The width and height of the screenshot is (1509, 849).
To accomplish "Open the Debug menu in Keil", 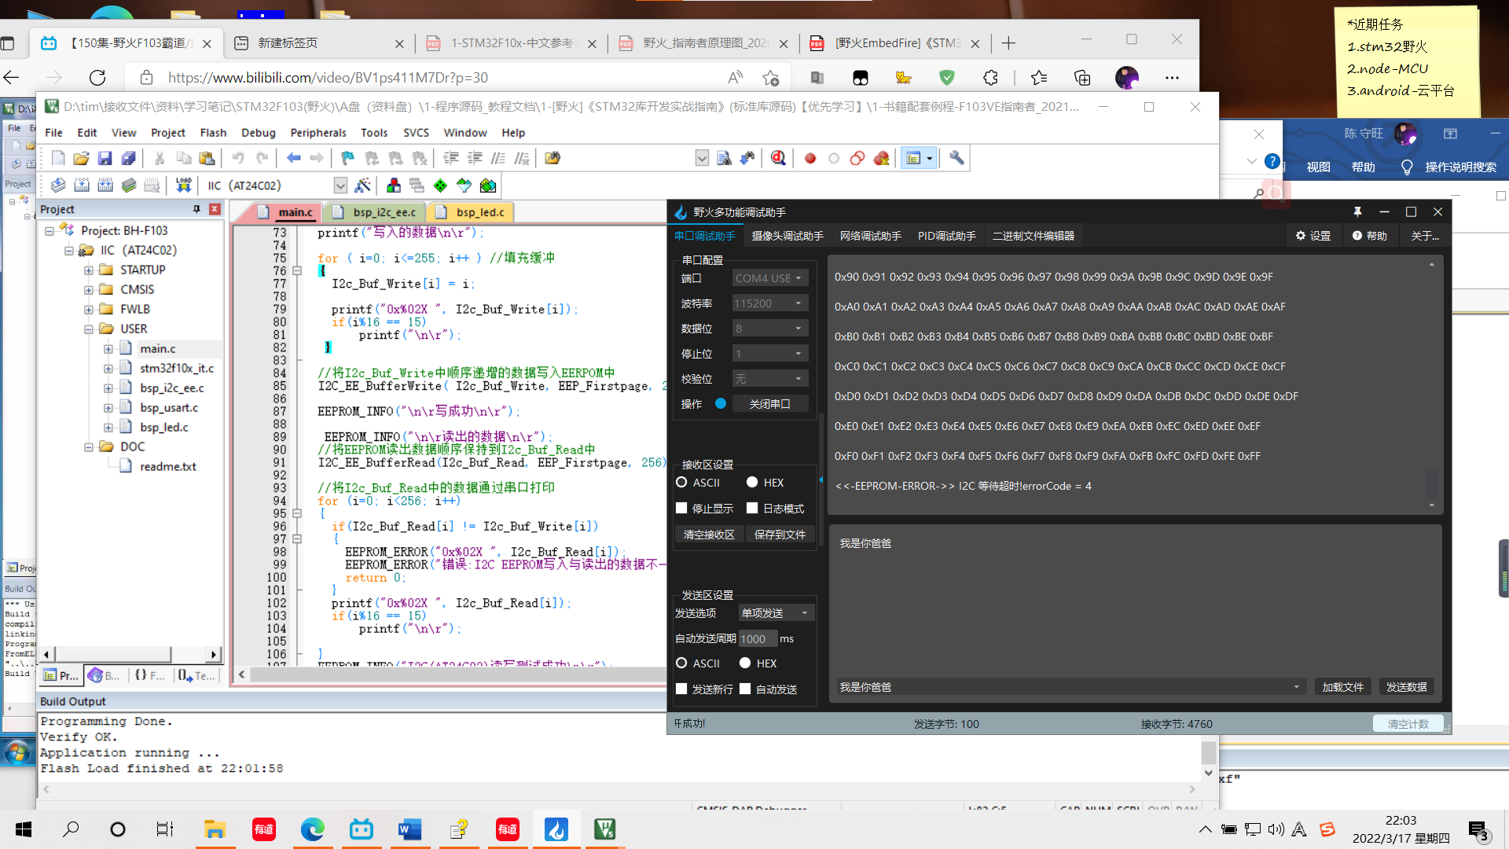I will [259, 133].
